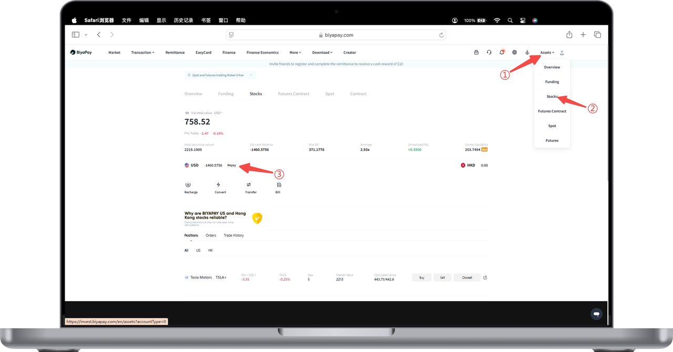The image size is (673, 352).
Task: Open the USD currency selector
Action: 218,113
